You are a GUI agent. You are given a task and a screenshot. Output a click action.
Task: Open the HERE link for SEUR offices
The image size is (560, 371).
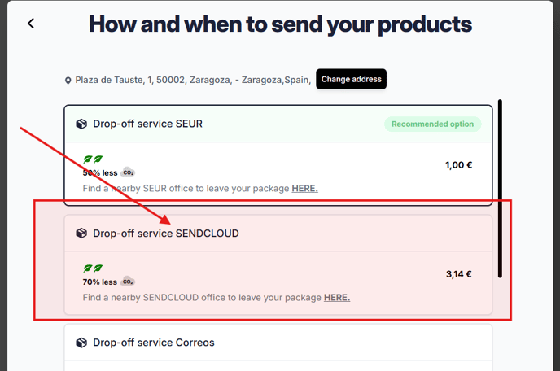(304, 188)
